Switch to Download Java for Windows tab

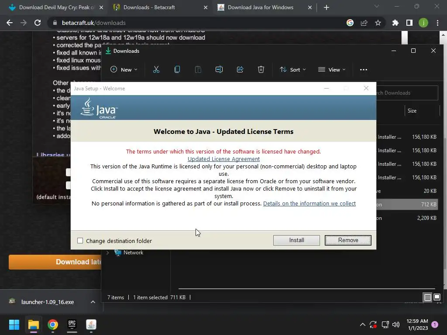click(260, 7)
